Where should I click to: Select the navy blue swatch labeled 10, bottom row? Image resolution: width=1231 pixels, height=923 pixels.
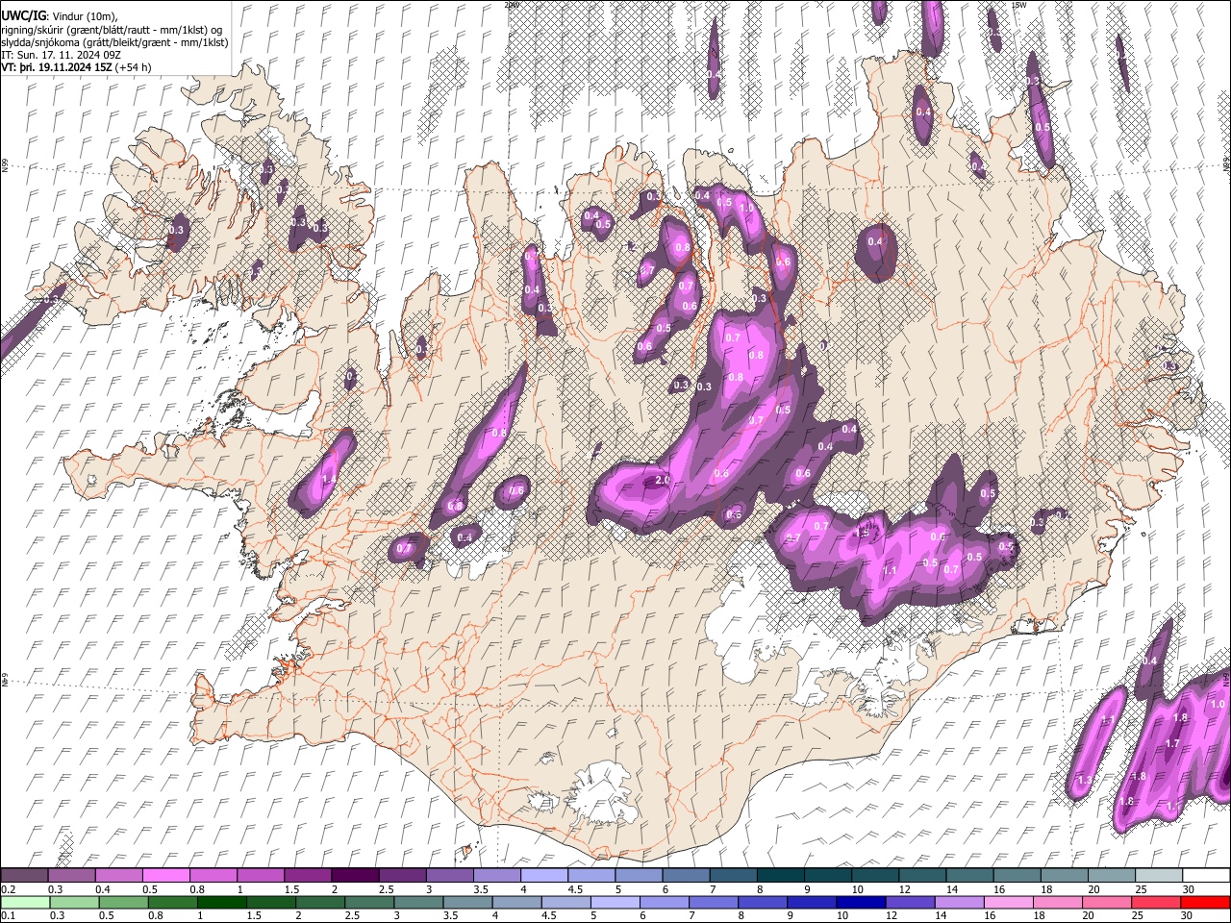point(862,902)
